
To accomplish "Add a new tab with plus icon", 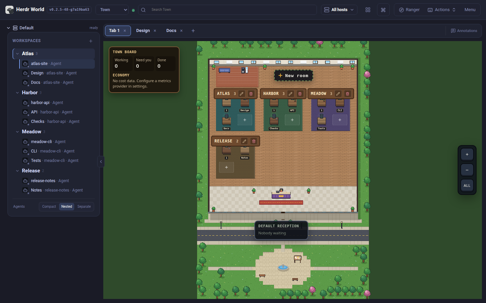I will 193,31.
